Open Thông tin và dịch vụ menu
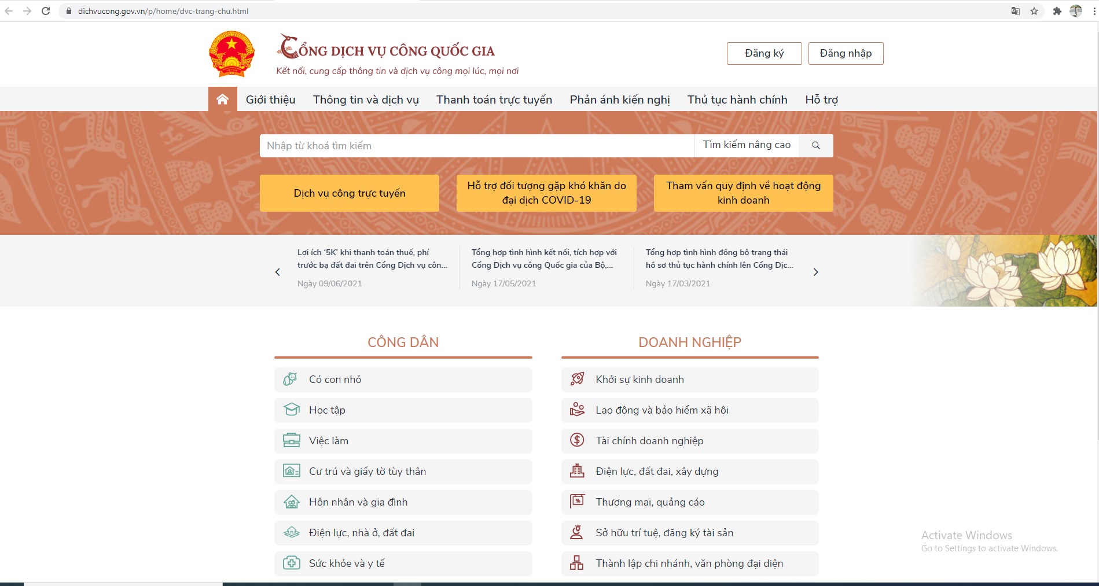 (x=366, y=99)
